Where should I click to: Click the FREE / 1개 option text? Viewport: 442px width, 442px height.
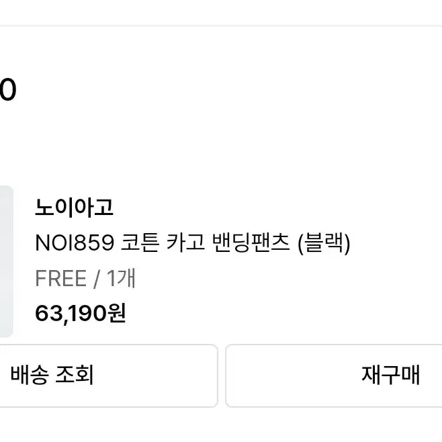[85, 279]
